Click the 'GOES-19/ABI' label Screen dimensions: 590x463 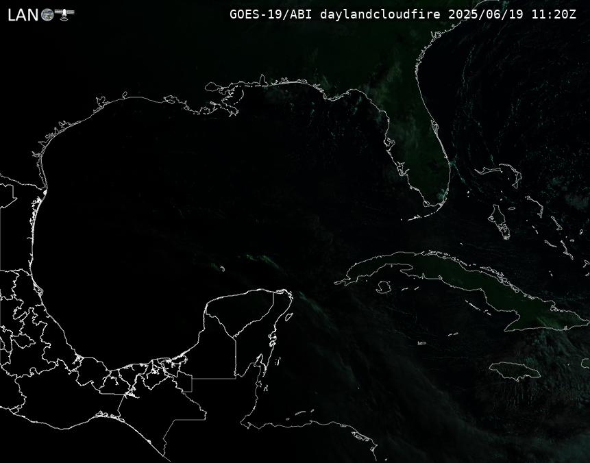[271, 14]
